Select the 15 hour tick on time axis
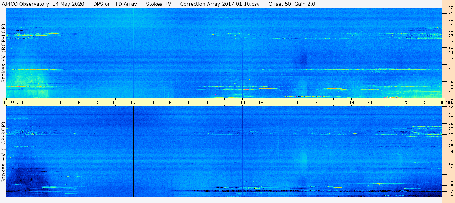This screenshot has height=203, width=455. click(279, 103)
